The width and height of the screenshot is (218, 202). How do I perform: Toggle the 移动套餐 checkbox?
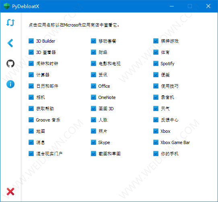coord(94,41)
